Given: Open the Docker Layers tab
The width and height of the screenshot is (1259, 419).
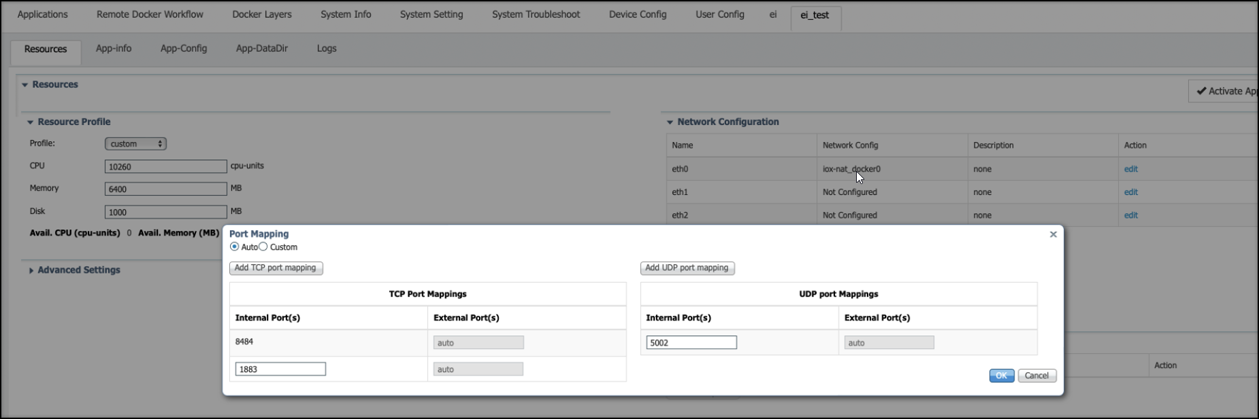Looking at the screenshot, I should click(262, 14).
